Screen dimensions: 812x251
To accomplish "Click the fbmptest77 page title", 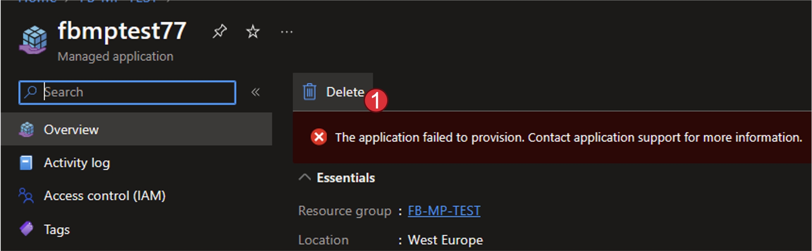I will point(122,31).
